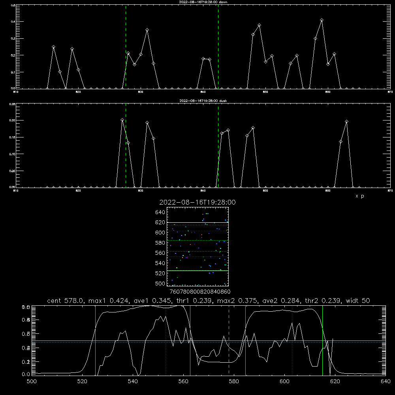Click scatter image x-axis labels '760780800820840860'
395x395 pixels.
tap(200, 292)
